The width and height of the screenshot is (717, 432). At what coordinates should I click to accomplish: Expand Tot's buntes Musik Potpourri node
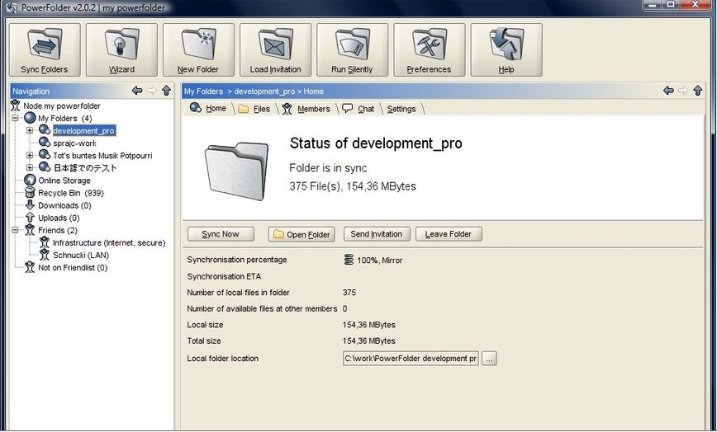tap(30, 155)
